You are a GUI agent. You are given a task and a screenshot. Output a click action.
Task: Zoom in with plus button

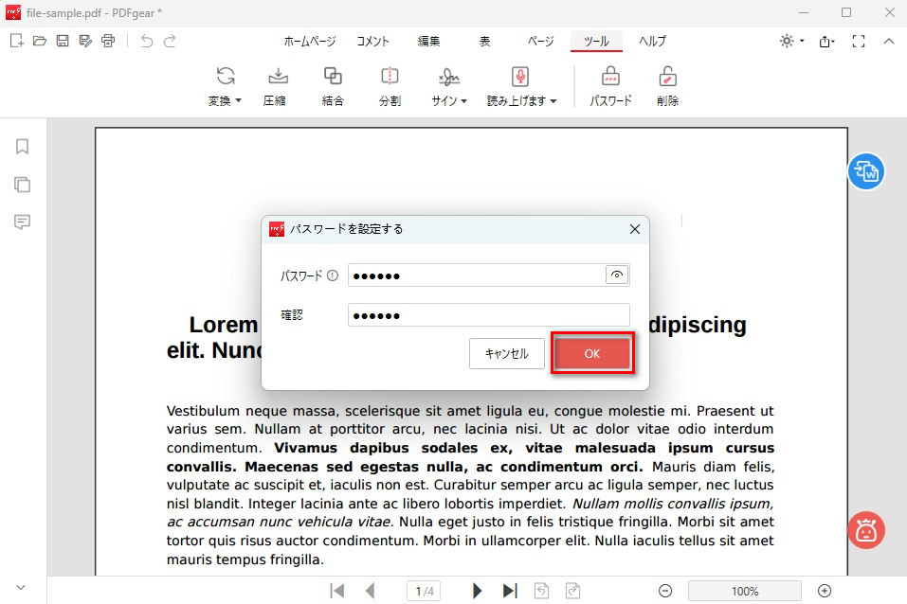pyautogui.click(x=825, y=591)
